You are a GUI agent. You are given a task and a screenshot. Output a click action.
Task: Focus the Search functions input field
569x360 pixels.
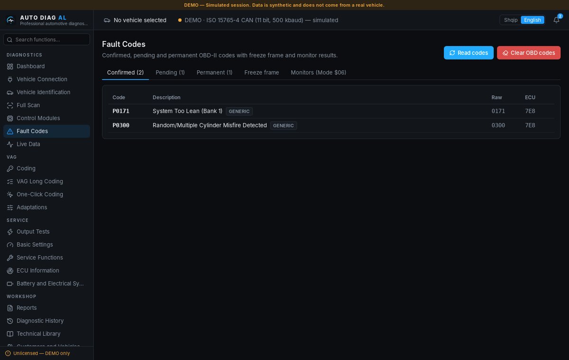tap(46, 39)
